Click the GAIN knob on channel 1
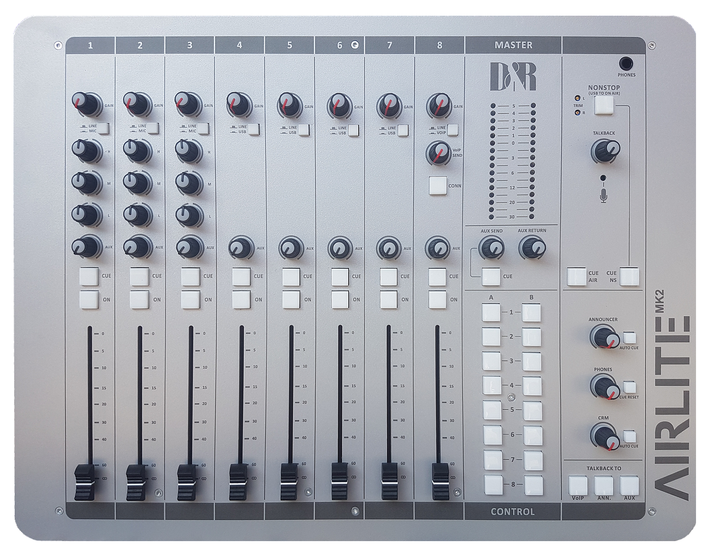 point(87,104)
